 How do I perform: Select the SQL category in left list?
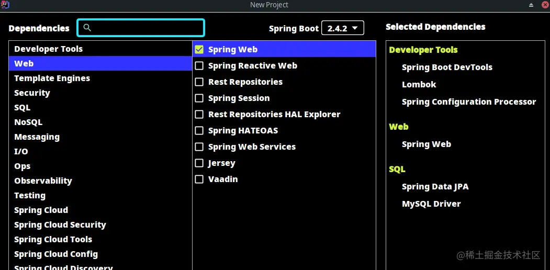click(100, 108)
